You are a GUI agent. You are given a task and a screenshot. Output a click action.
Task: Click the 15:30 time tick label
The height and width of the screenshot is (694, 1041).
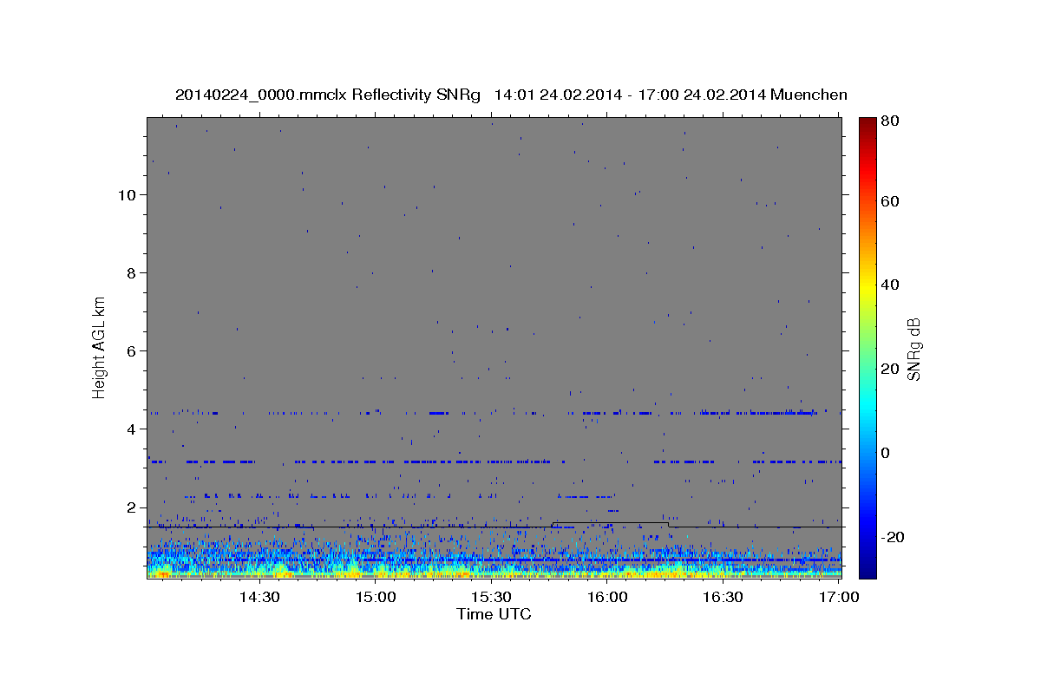(491, 598)
